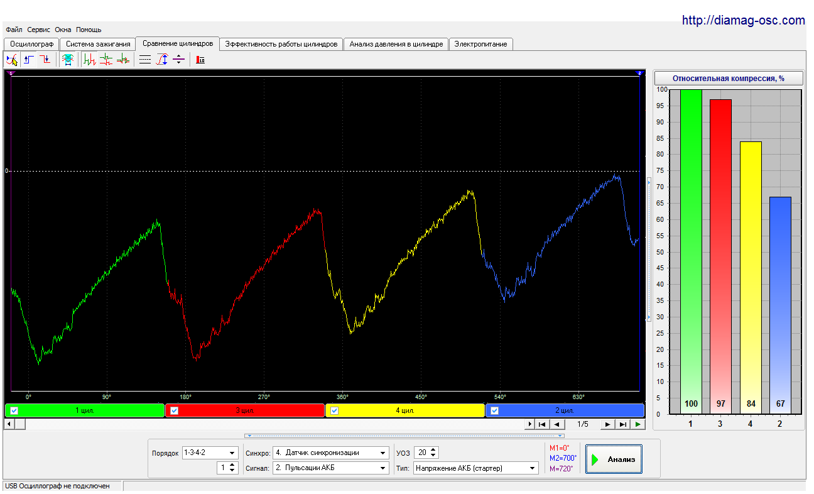Click the purple zero-line position icon
This screenshot has height=494, width=814.
pos(178,60)
